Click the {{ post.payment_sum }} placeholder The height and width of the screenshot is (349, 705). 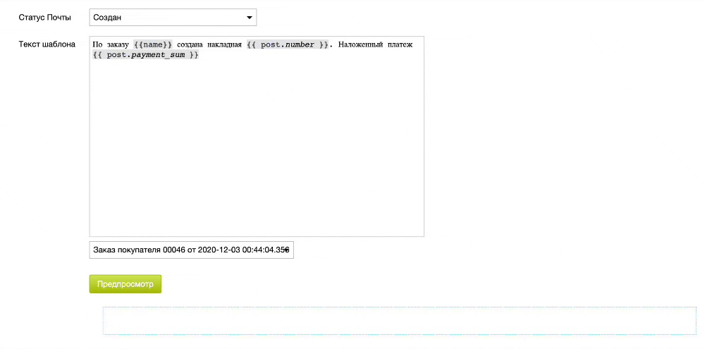146,55
